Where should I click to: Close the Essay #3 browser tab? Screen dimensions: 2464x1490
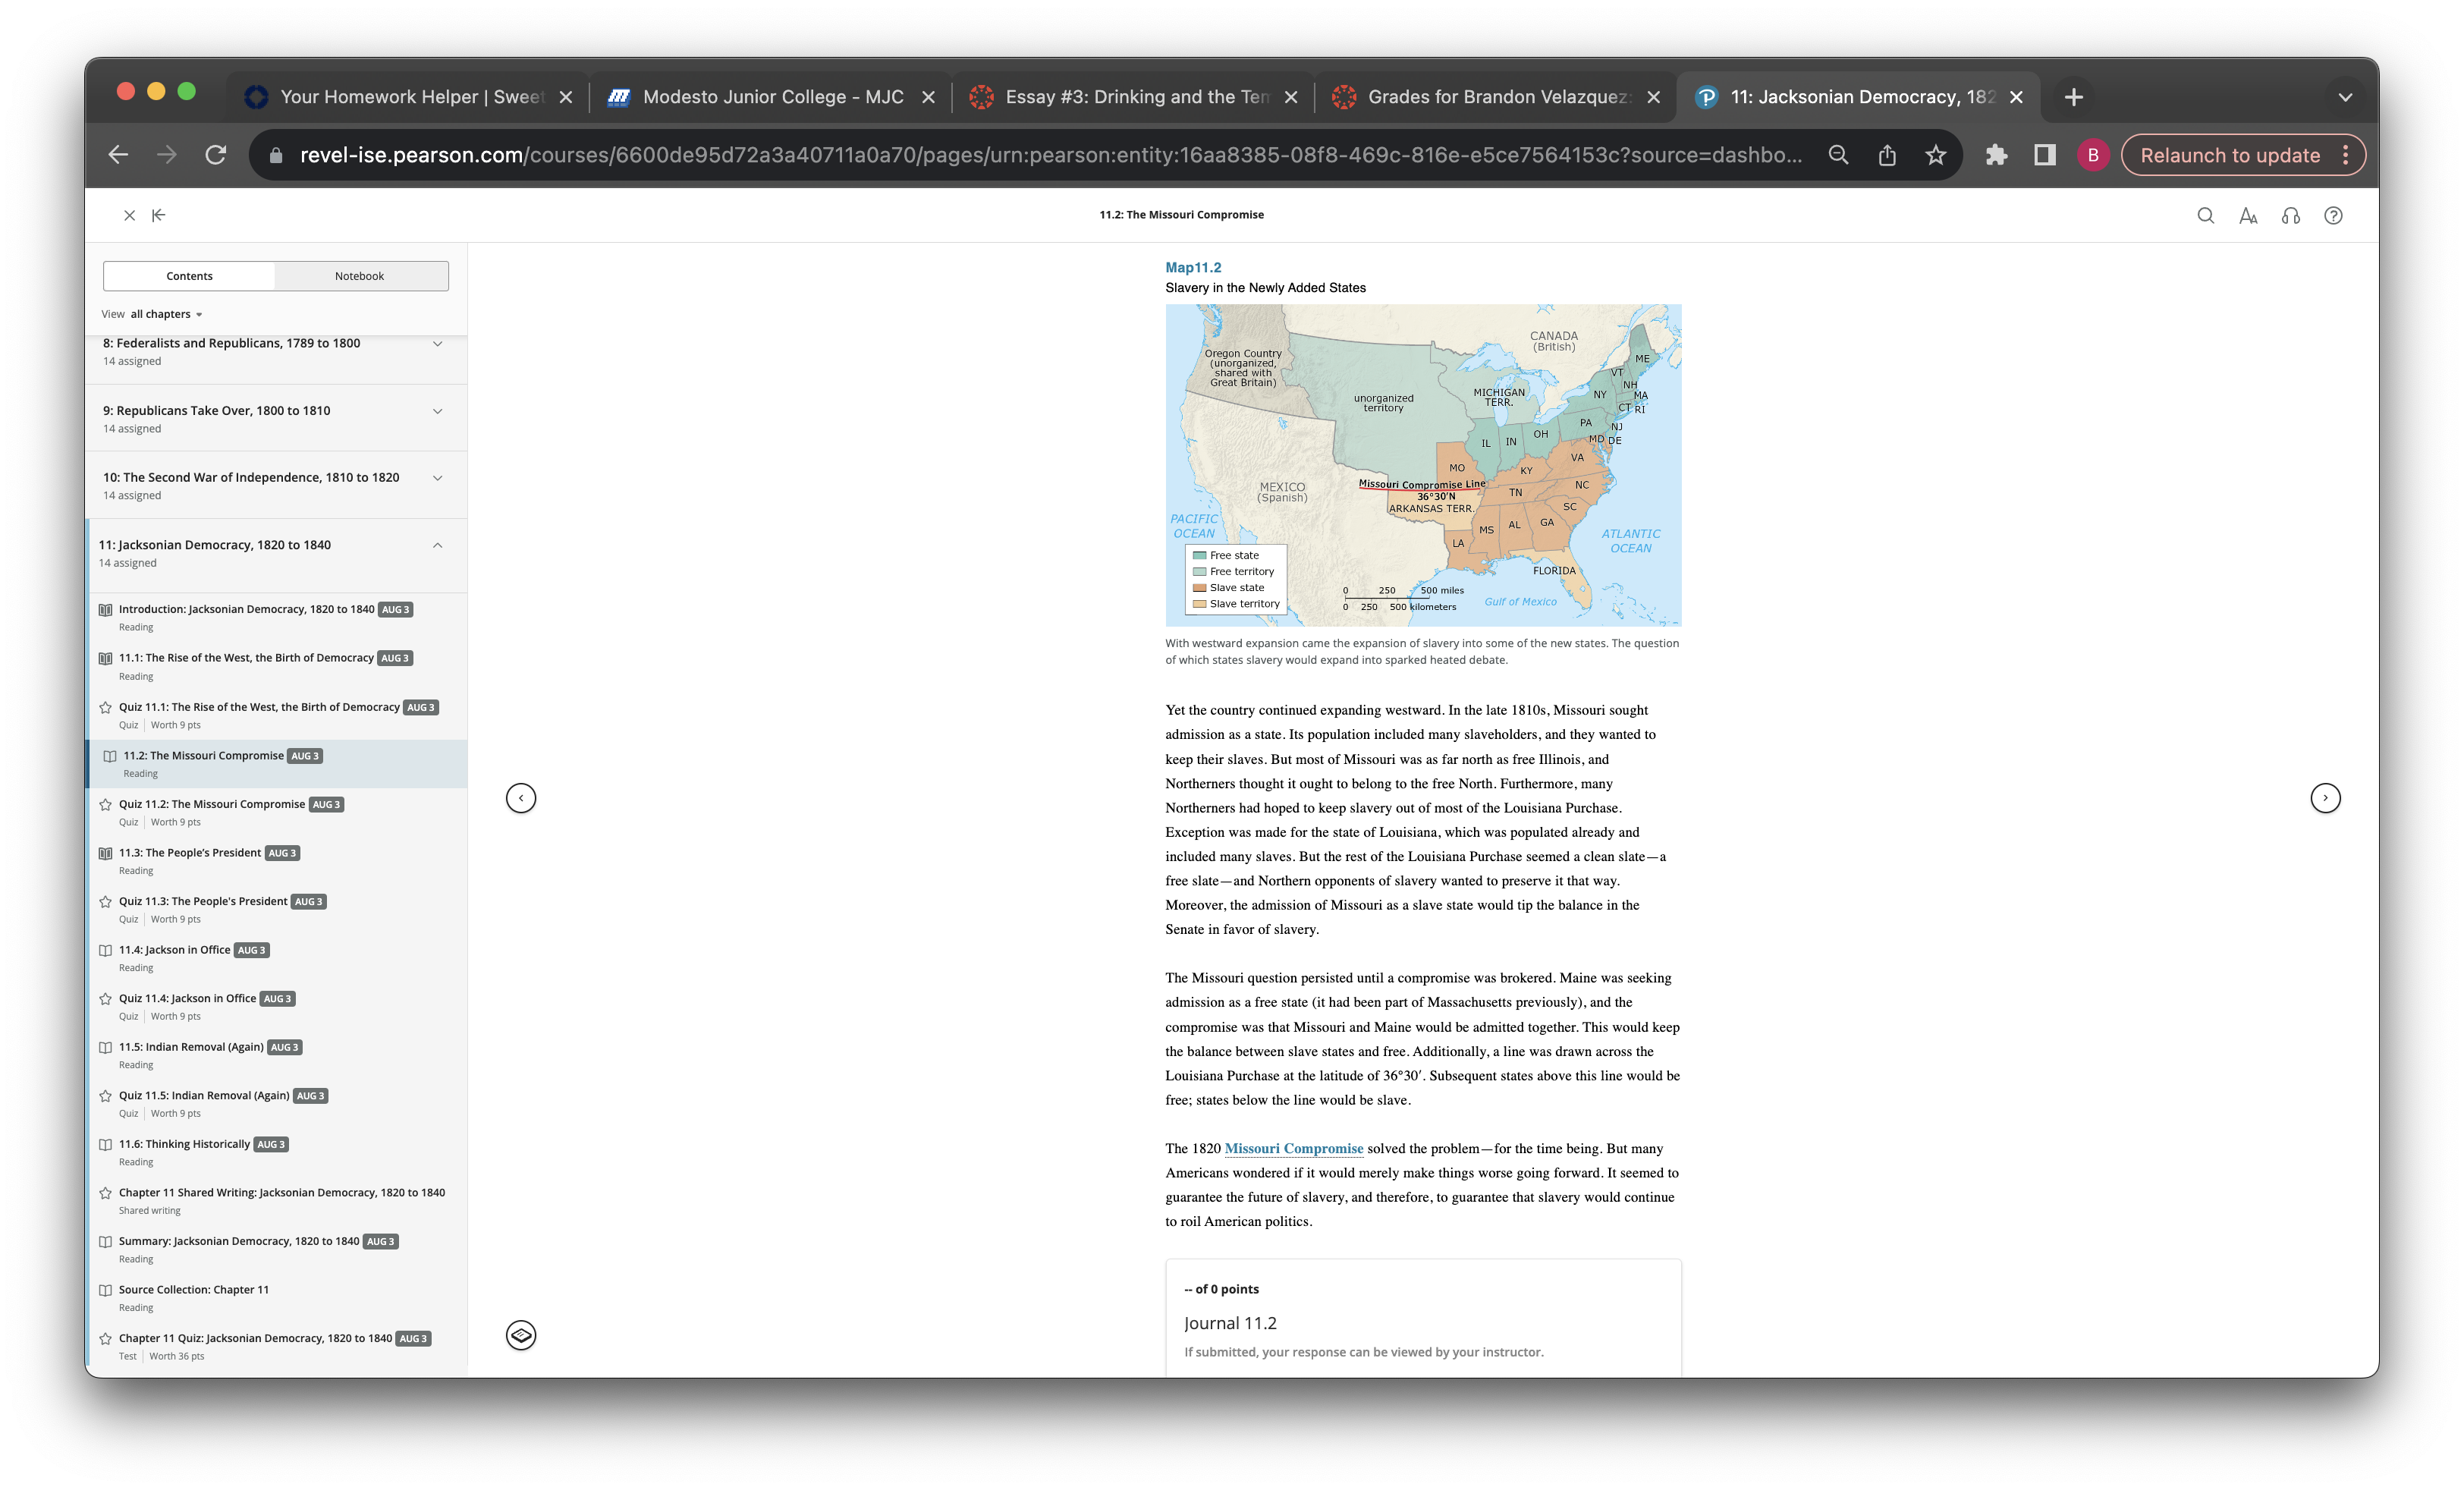1291,97
